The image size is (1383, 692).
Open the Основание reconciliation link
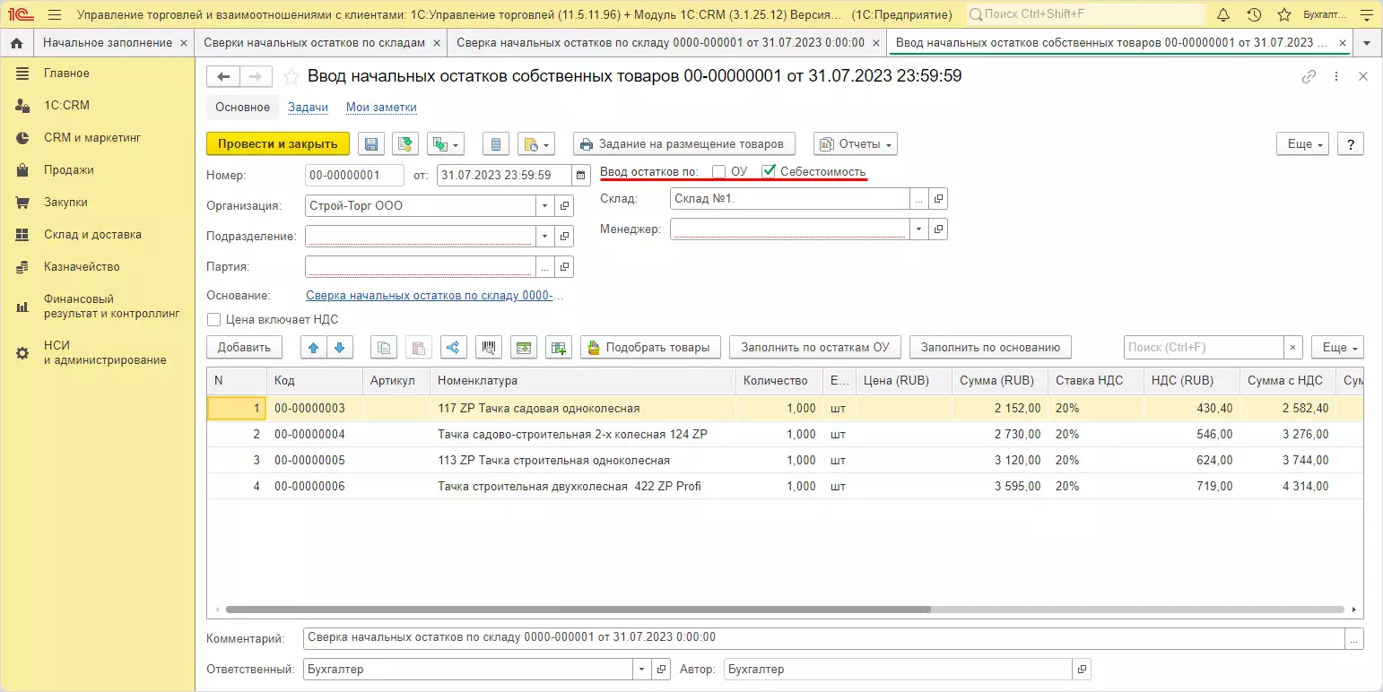434,296
